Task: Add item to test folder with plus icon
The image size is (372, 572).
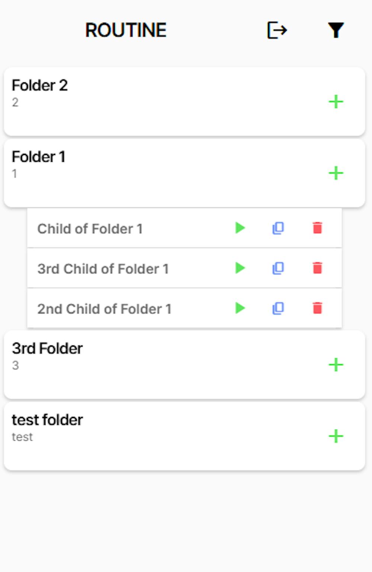Action: pyautogui.click(x=336, y=436)
